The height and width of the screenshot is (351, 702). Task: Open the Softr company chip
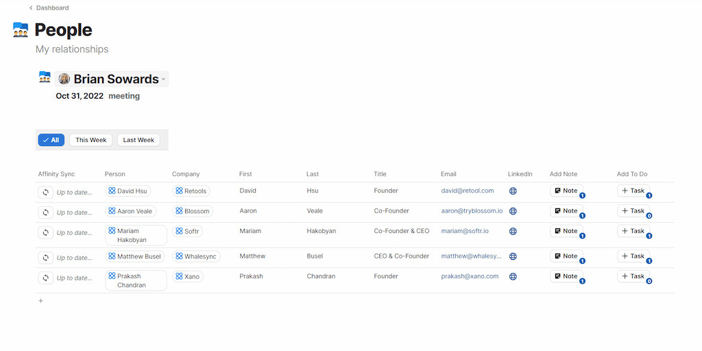188,232
